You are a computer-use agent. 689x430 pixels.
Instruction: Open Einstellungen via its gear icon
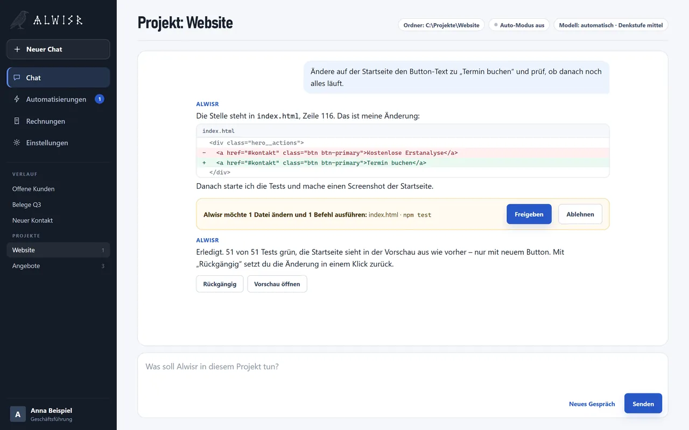pos(17,143)
